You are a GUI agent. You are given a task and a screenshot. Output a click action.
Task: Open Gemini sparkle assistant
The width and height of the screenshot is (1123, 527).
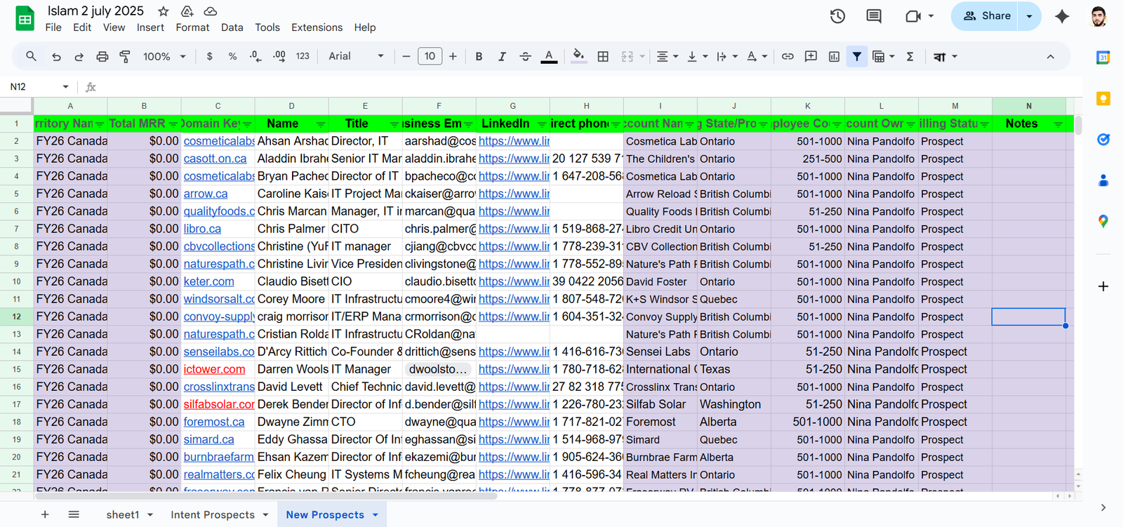click(1062, 16)
